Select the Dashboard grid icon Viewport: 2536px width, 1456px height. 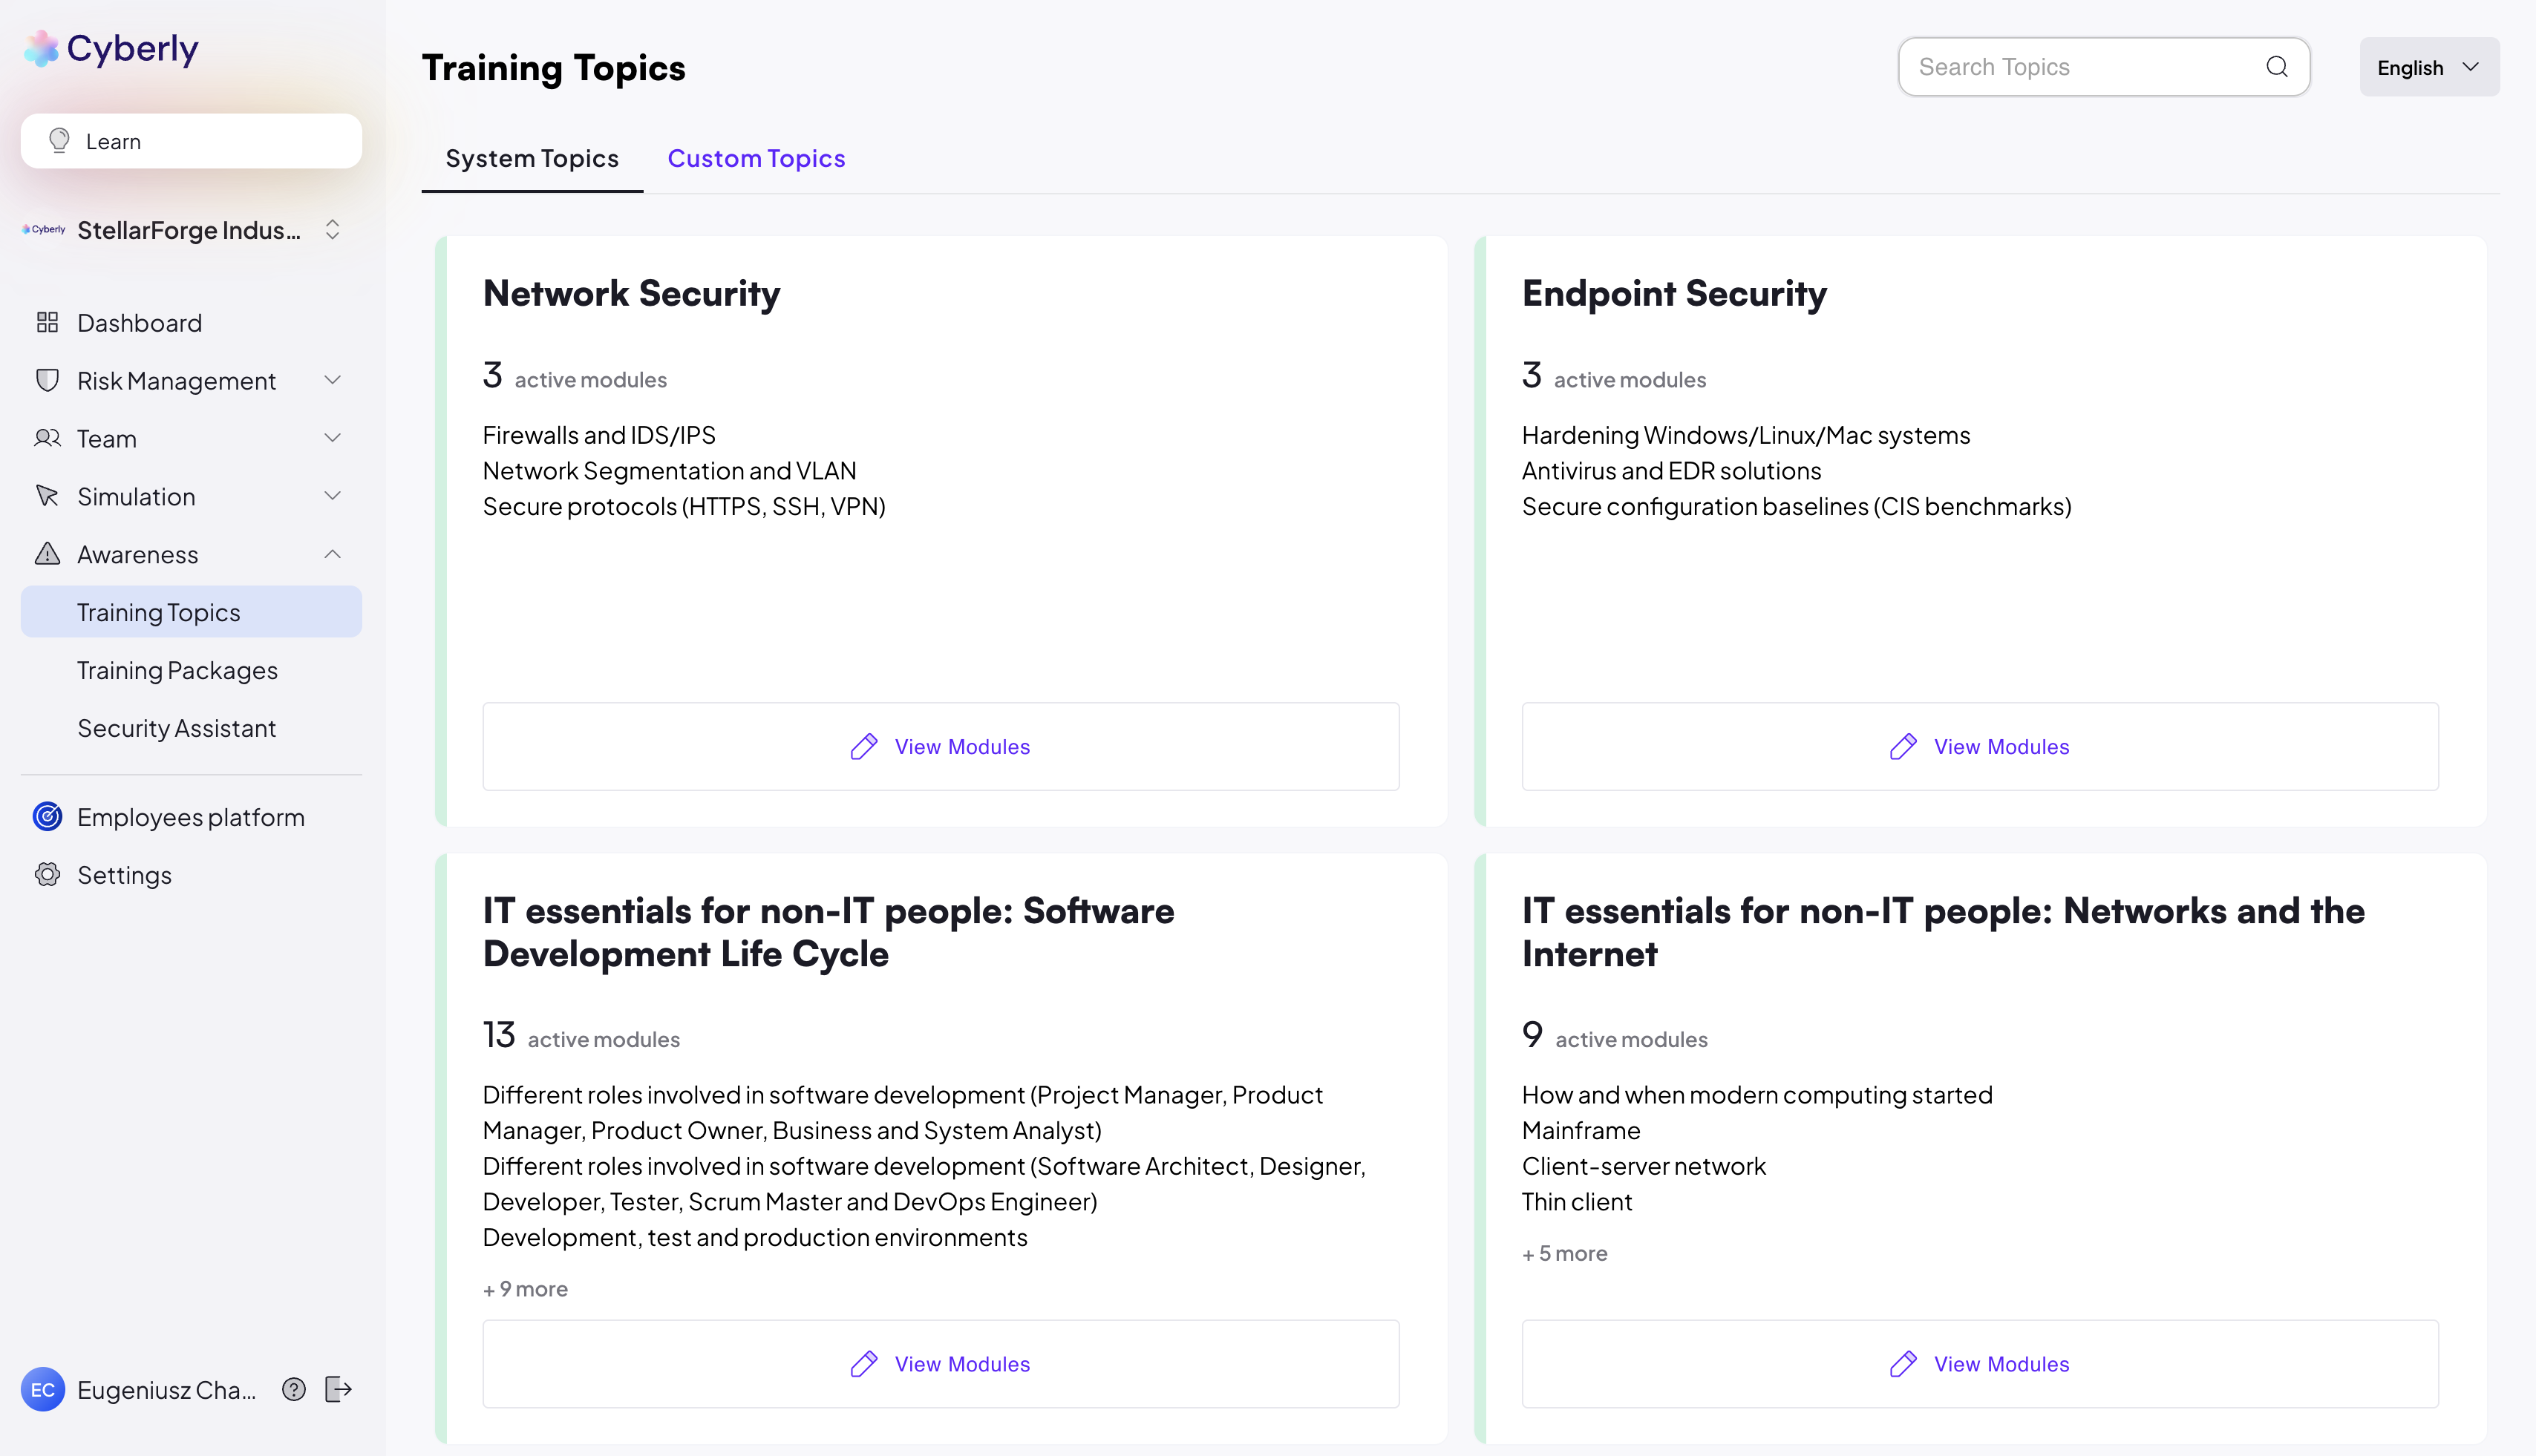pyautogui.click(x=47, y=322)
